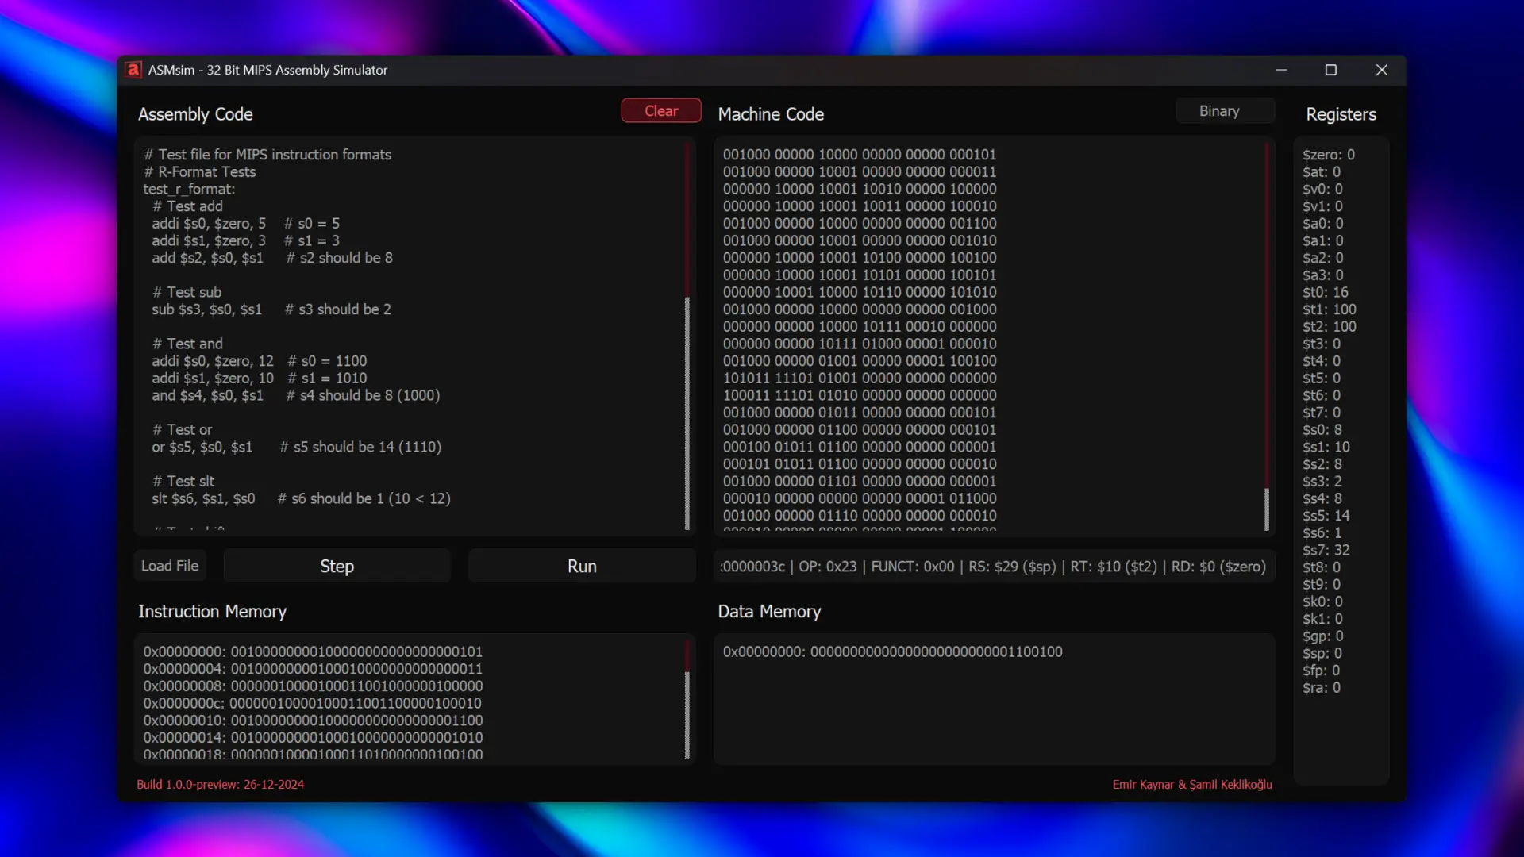Click machine code line starting with 100011
The height and width of the screenshot is (857, 1524).
tap(860, 395)
